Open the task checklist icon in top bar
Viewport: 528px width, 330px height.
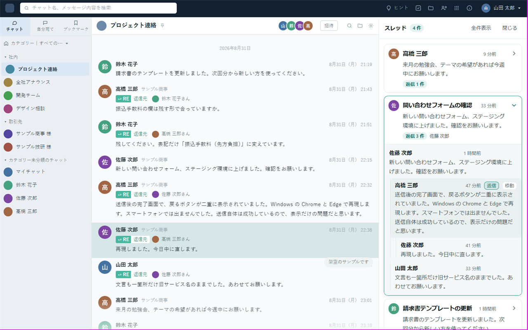pos(418,8)
